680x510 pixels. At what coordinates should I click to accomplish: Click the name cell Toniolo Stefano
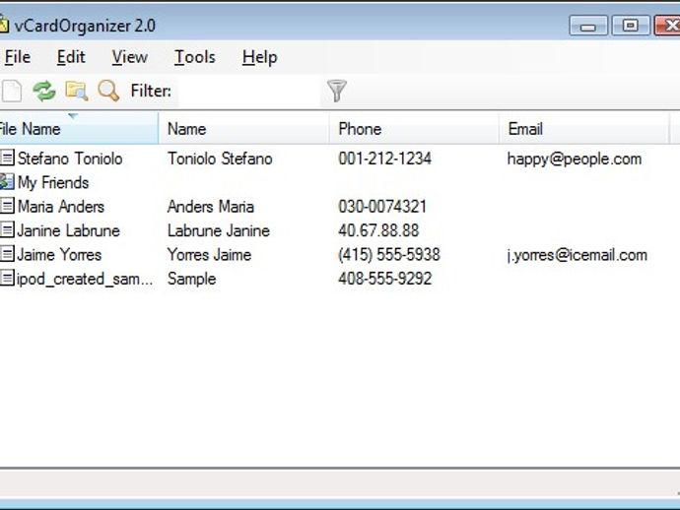220,159
